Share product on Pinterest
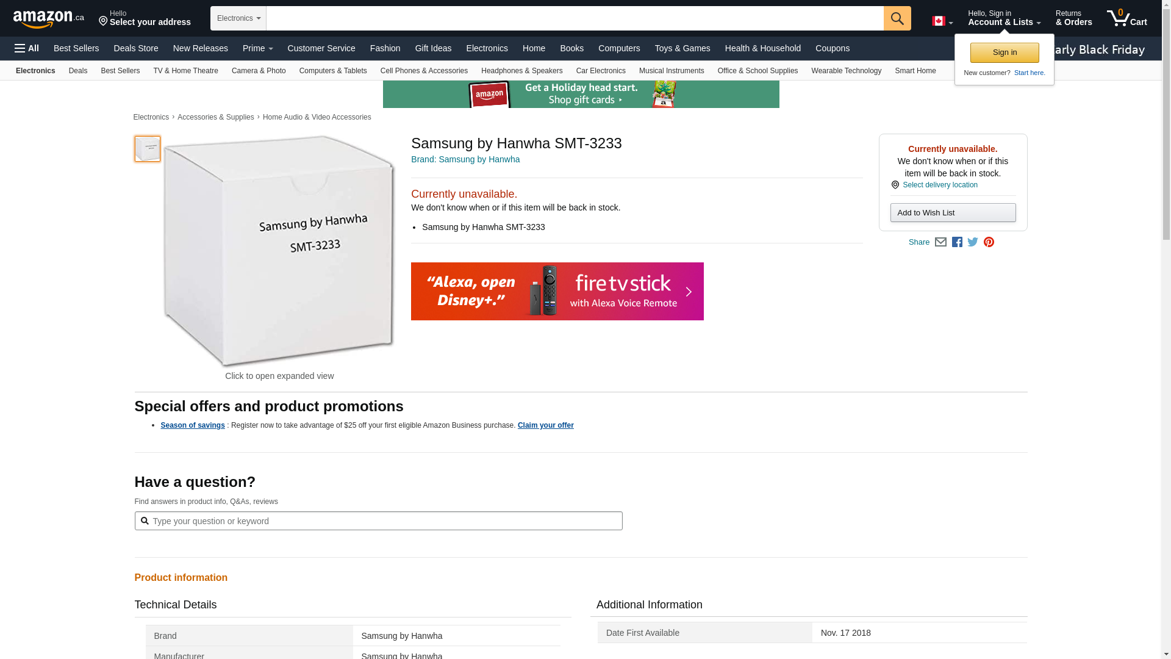1171x659 pixels. (989, 242)
